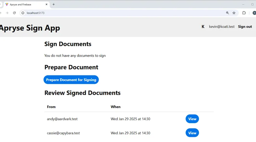Click the forward navigation arrow

click(x=7, y=13)
